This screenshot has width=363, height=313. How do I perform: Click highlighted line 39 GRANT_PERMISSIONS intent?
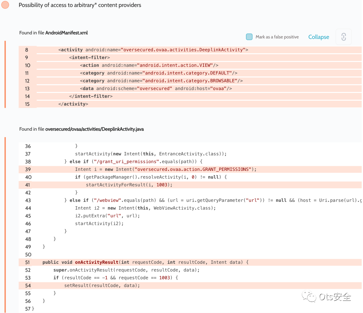click(x=190, y=169)
